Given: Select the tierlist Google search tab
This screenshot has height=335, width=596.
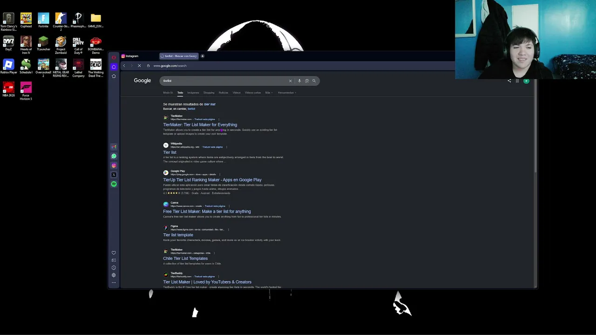Looking at the screenshot, I should (179, 56).
